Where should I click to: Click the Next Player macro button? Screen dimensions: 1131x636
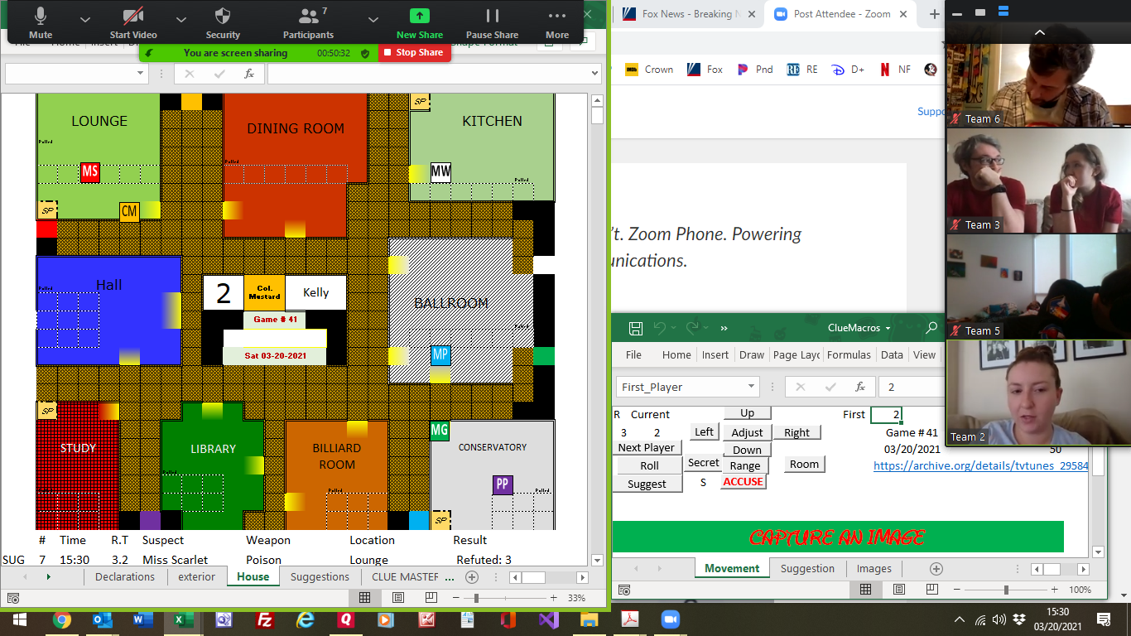point(647,447)
